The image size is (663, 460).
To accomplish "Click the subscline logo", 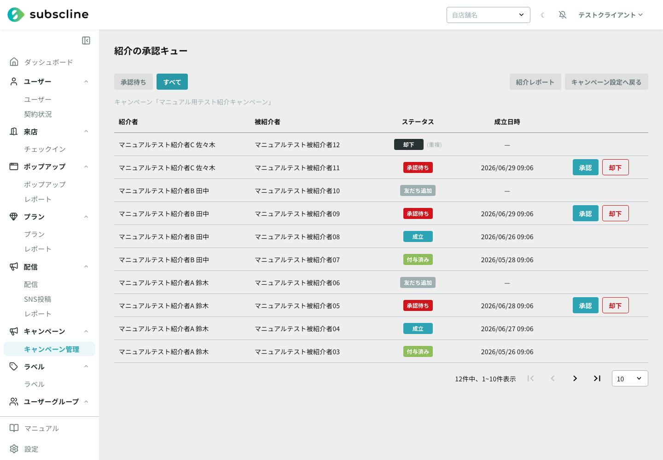I will click(x=48, y=15).
